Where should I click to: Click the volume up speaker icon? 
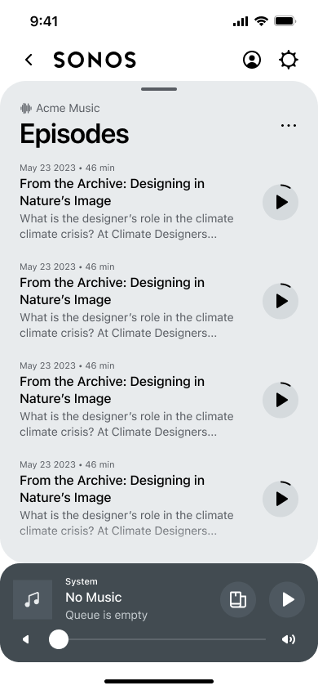click(288, 639)
